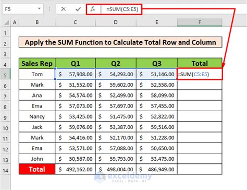Click the green Sales Rep header cell
This screenshot has width=247, height=190.
click(x=37, y=63)
